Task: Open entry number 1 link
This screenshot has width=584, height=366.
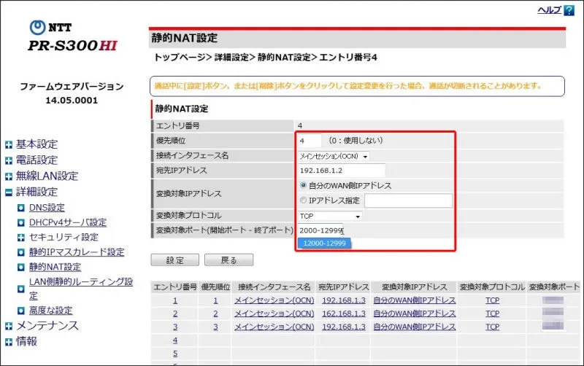Action: point(175,300)
